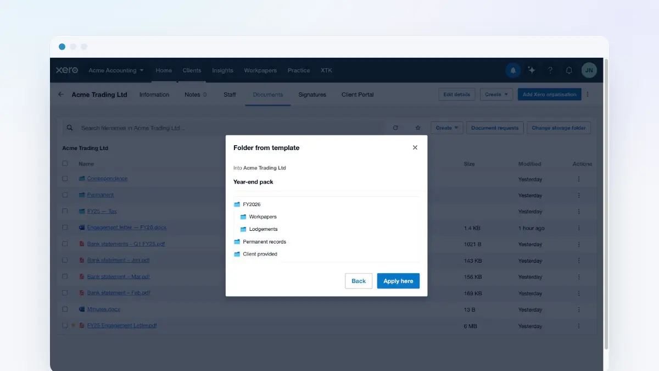This screenshot has width=659, height=371.
Task: Expand the Create dropdown in documents toolbar
Action: pos(447,128)
